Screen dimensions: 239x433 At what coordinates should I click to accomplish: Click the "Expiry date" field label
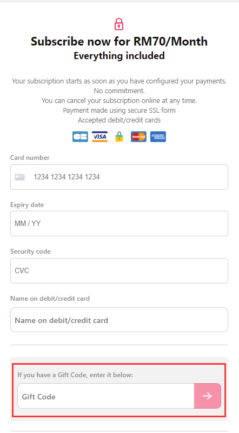point(27,205)
